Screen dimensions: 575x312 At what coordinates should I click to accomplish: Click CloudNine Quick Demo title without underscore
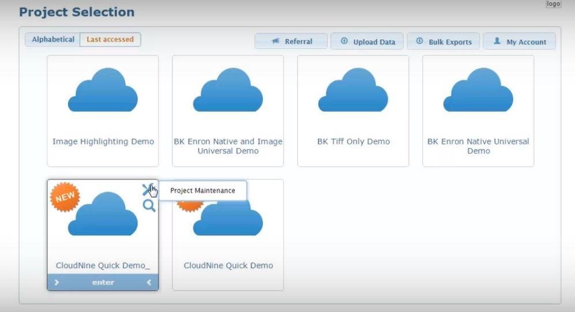[x=228, y=265]
